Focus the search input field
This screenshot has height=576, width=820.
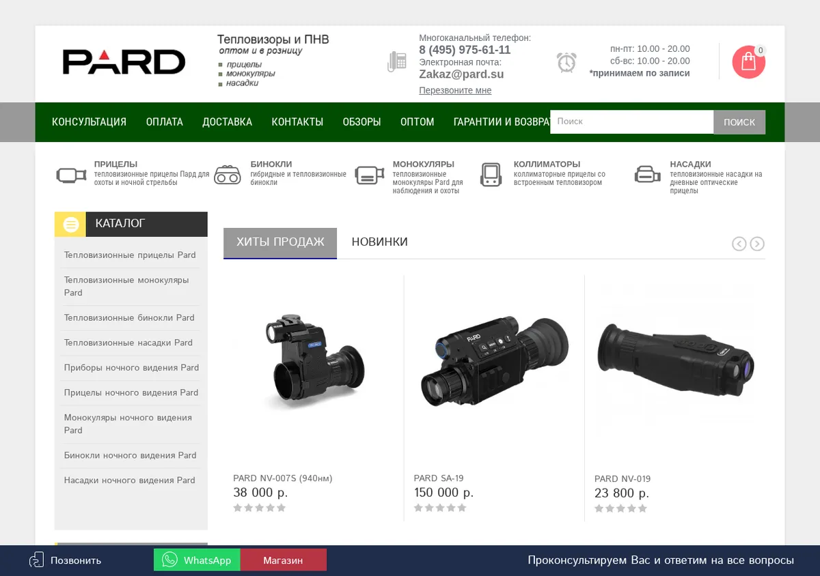point(632,121)
